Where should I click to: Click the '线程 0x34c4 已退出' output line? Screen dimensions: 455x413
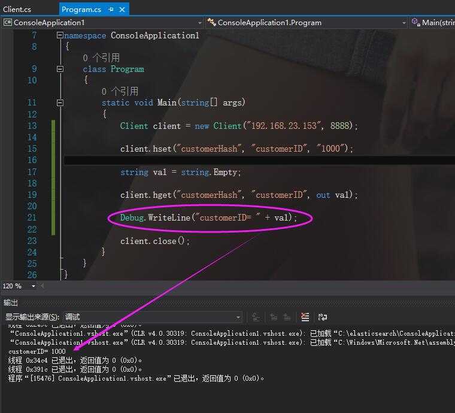click(75, 360)
